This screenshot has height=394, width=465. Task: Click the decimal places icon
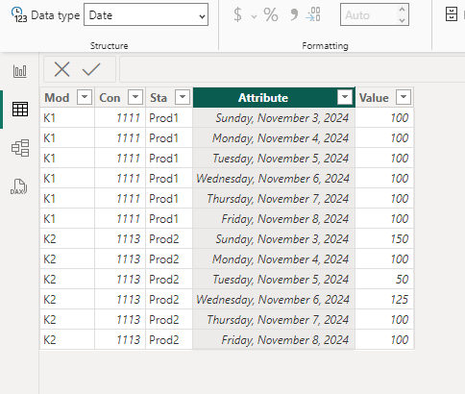coord(313,14)
